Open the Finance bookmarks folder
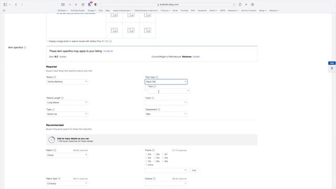The image size is (336, 189). [x=165, y=10]
